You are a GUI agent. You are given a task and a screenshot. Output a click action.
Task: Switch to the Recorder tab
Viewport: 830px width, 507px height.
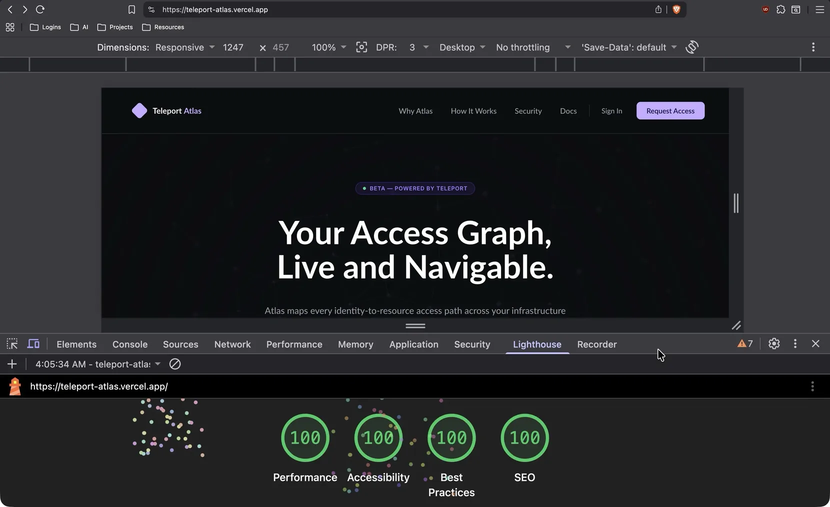[x=597, y=344]
